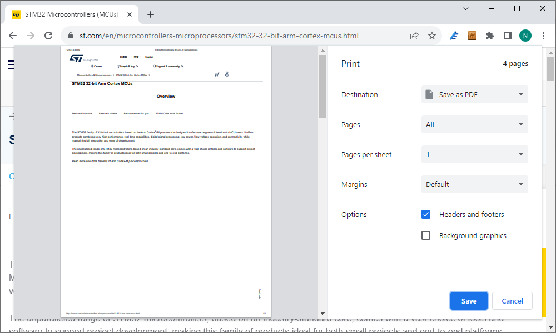
Task: Click the back navigation arrow
Action: click(13, 35)
